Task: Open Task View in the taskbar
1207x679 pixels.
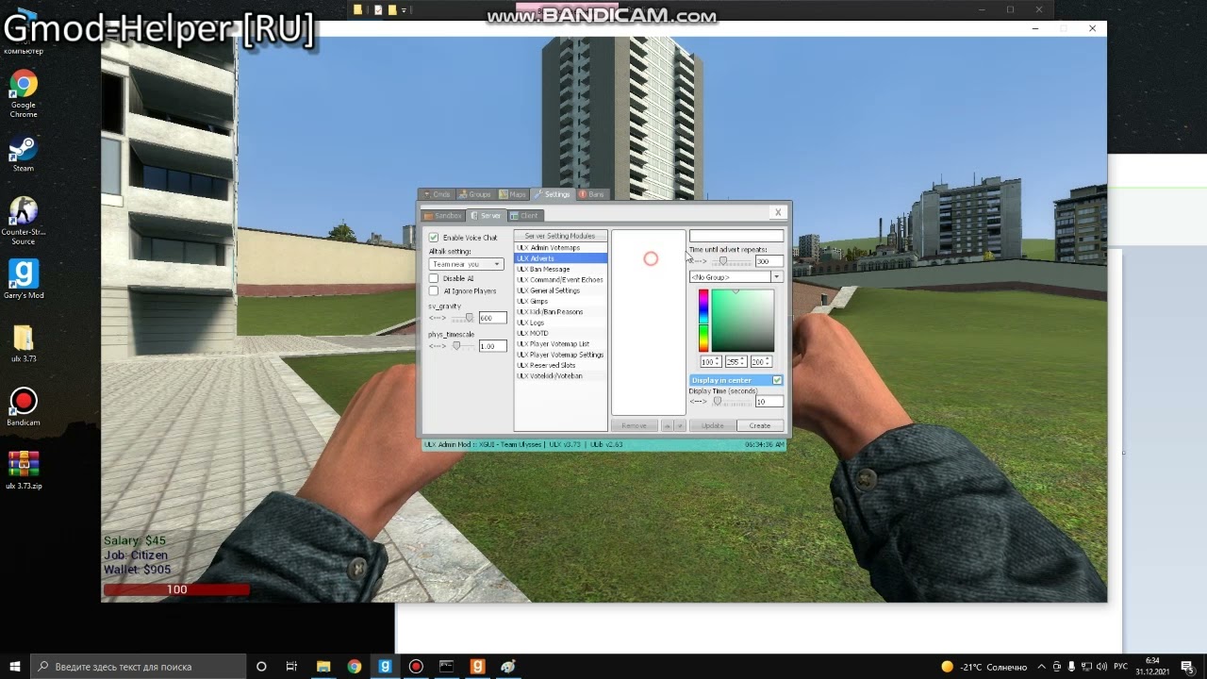Action: 292,666
